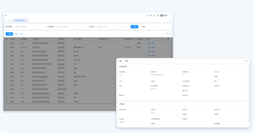Click the export link beside the add button
Image resolution: width=254 pixels, height=133 pixels.
point(16,34)
